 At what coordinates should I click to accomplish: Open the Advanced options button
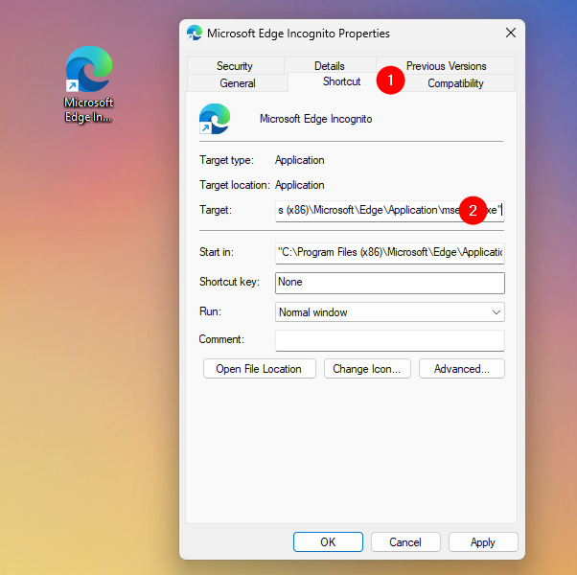click(461, 369)
